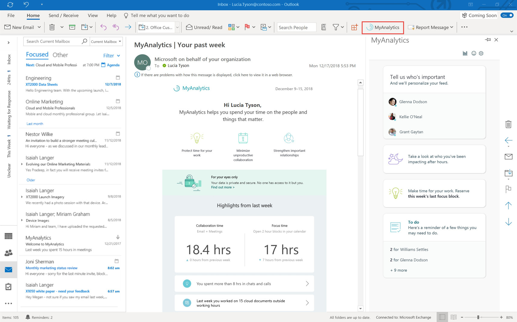Open the Address Book icon
517x322 pixels.
[324, 27]
